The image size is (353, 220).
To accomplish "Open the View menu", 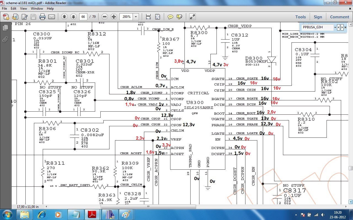I will coord(23,9).
